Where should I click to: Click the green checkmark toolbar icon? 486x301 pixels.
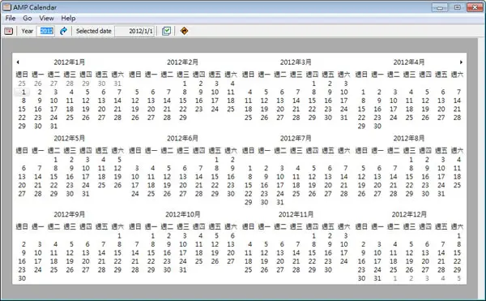coord(166,31)
